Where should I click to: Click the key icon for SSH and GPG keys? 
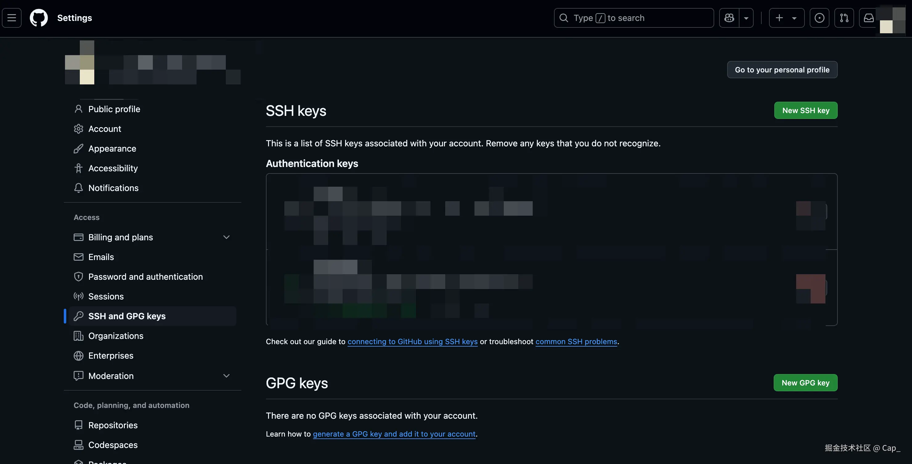78,316
